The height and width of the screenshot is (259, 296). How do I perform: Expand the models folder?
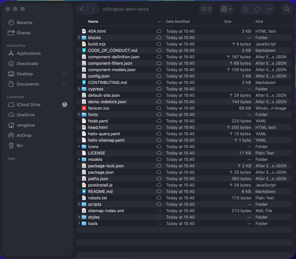(x=79, y=159)
